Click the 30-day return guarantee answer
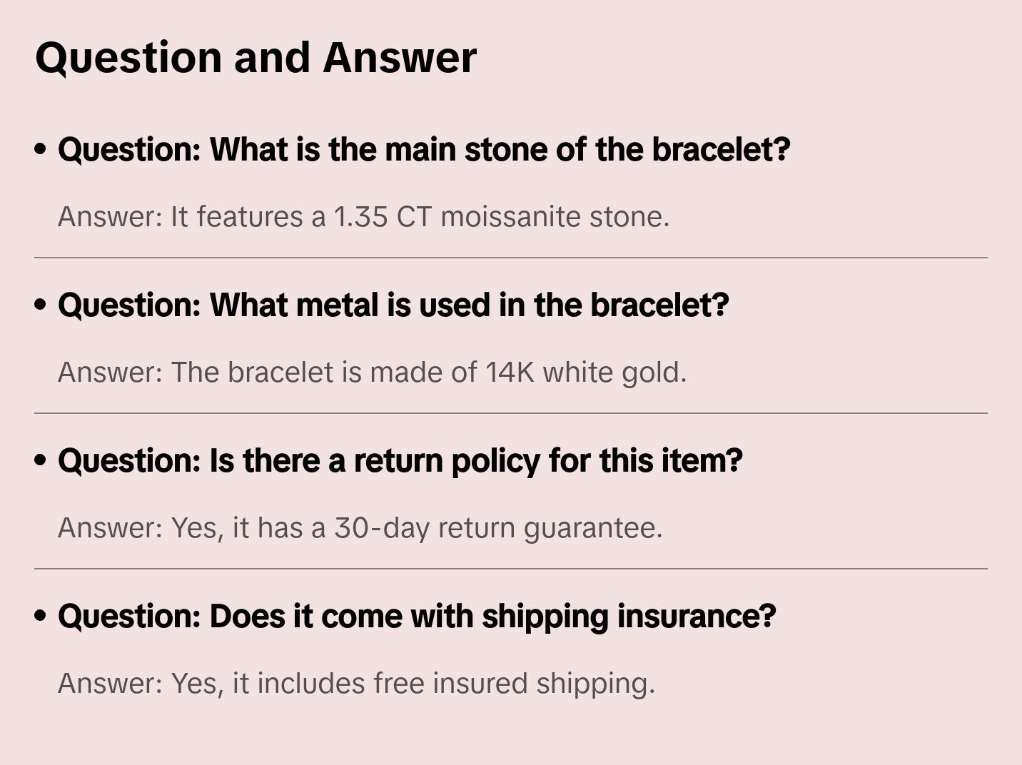 point(360,528)
